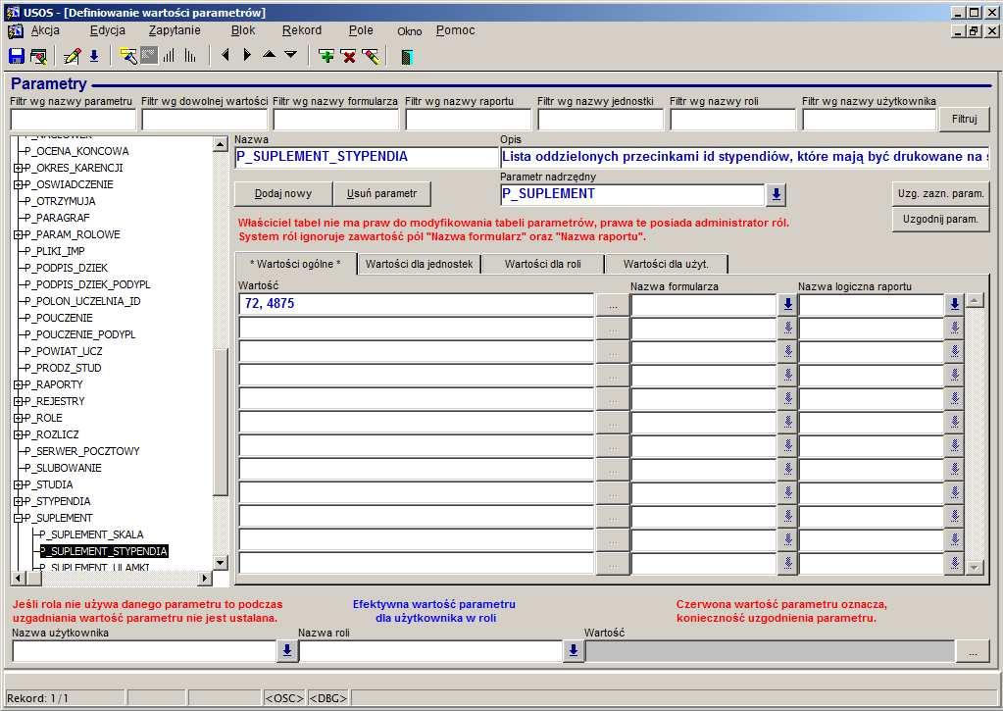Open editor via ellipsis beside value 72, 4875
The height and width of the screenshot is (711, 1003).
click(613, 305)
